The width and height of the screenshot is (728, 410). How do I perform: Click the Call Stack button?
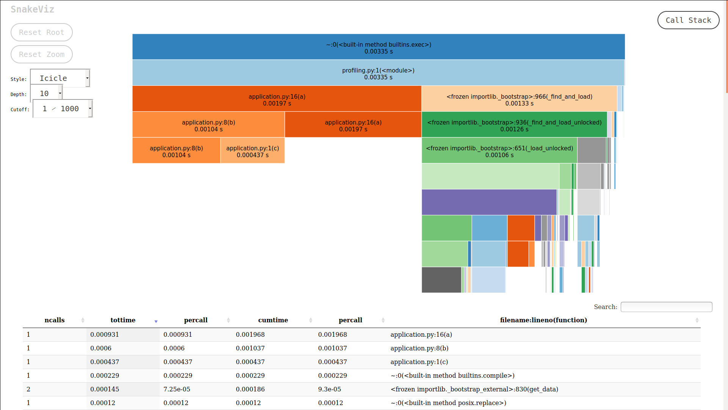(689, 20)
